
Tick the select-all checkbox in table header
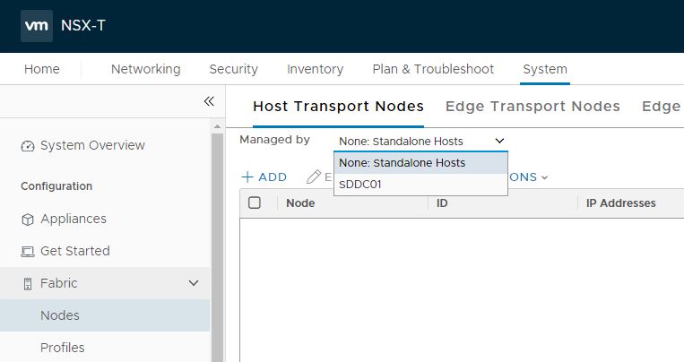[255, 203]
